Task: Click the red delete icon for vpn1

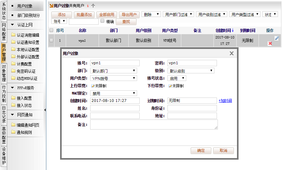Action: pos(270,43)
